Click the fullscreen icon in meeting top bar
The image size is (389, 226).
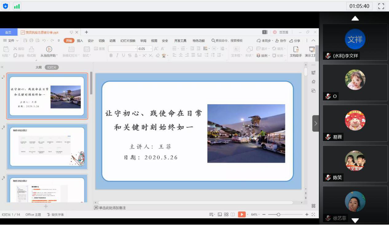(x=381, y=6)
